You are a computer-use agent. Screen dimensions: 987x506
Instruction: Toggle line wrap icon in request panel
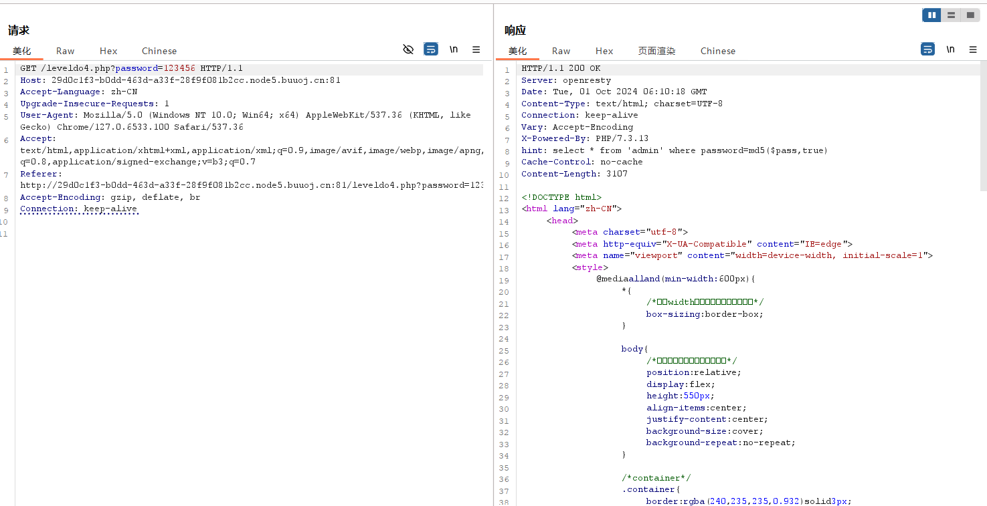[431, 49]
